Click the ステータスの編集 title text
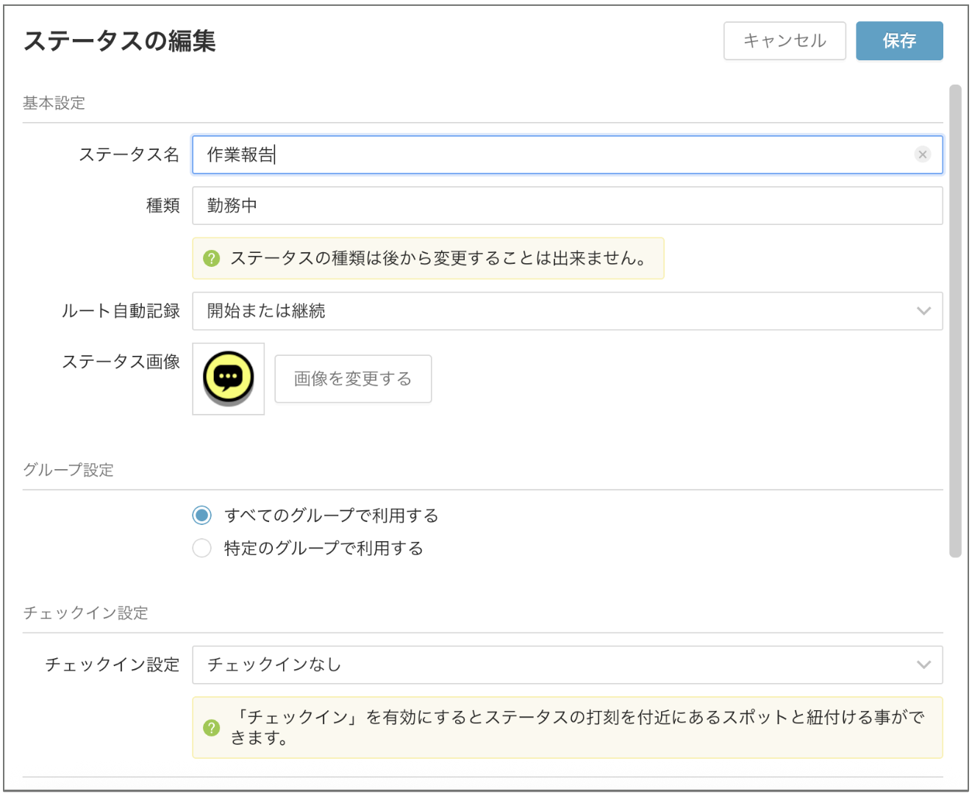The image size is (972, 797). point(120,41)
